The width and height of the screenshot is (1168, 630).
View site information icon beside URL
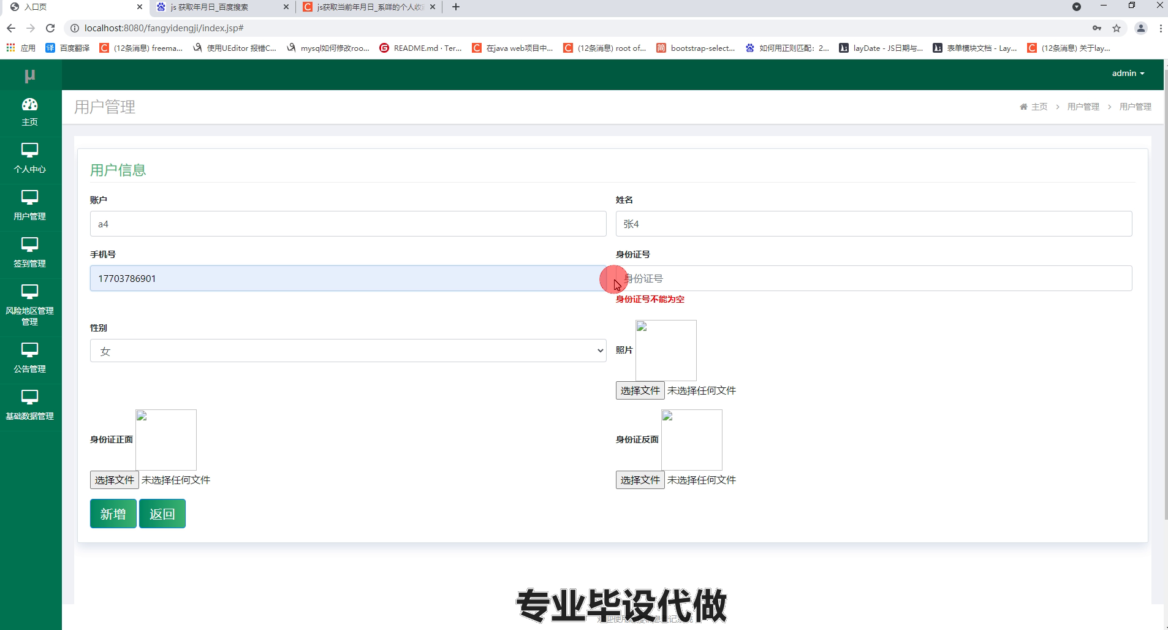75,28
